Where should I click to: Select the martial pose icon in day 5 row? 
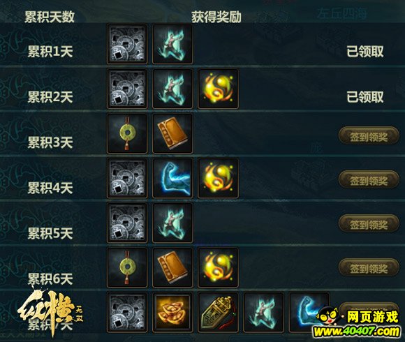tap(172, 223)
